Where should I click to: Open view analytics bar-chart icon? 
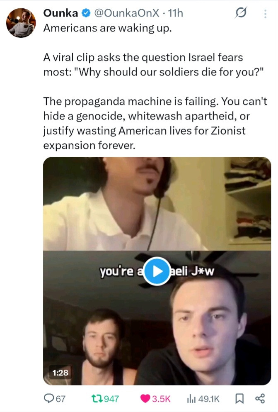(191, 399)
